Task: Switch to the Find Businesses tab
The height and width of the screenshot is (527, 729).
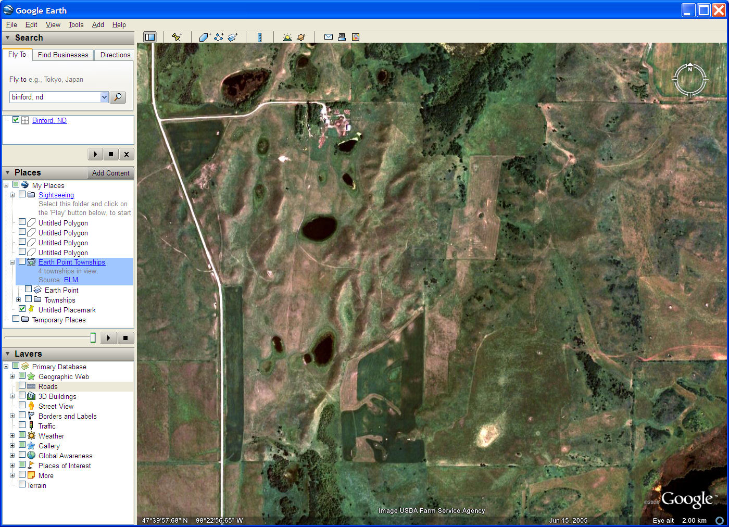Action: click(63, 55)
